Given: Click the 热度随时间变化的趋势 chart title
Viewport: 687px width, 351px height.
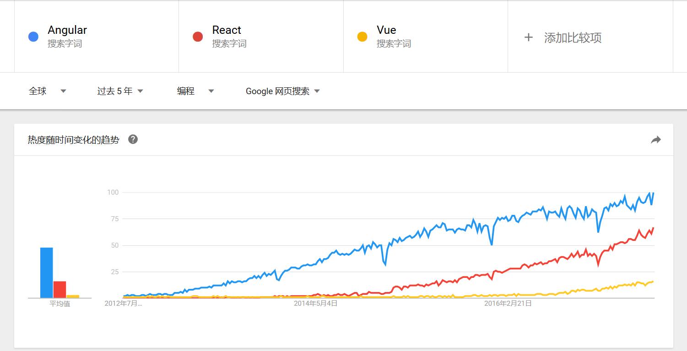Looking at the screenshot, I should 73,140.
